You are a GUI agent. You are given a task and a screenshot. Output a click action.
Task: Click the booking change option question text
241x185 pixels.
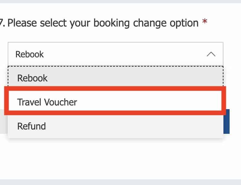point(103,23)
